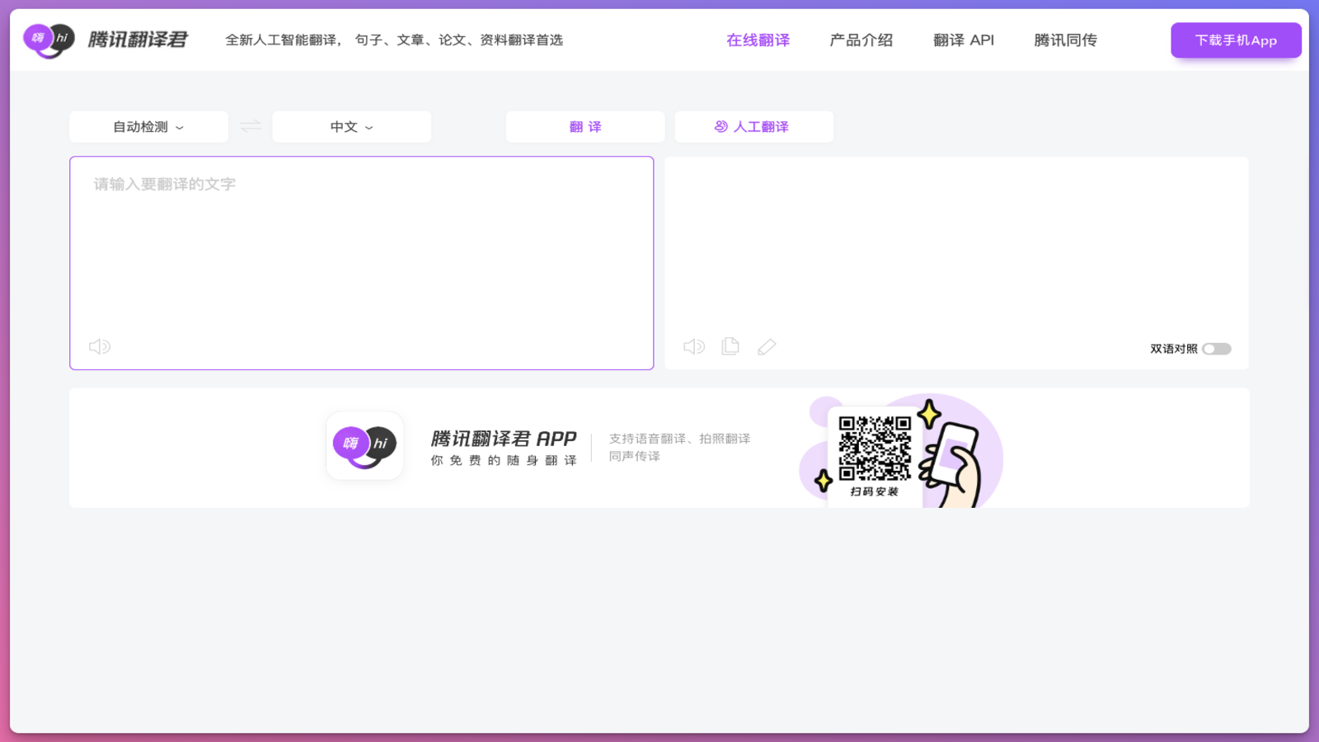1319x742 pixels.
Task: Click the swap languages arrows icon
Action: tap(250, 126)
